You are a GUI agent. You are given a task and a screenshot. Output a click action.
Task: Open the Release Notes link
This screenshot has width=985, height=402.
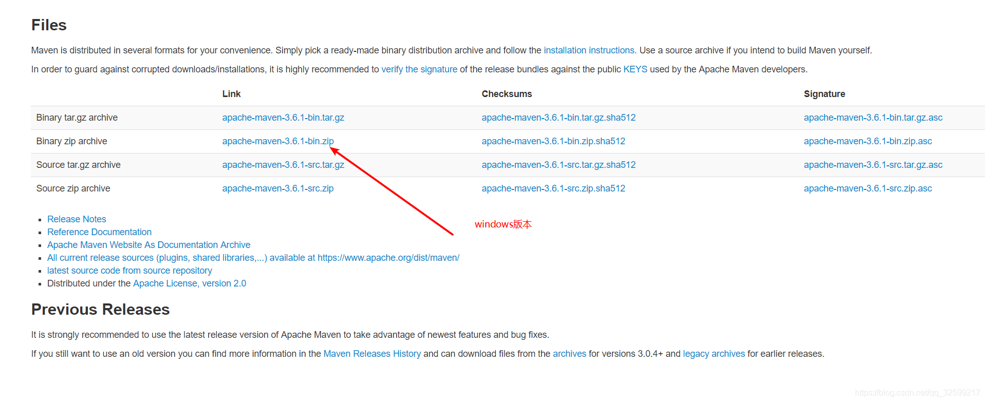coord(77,219)
